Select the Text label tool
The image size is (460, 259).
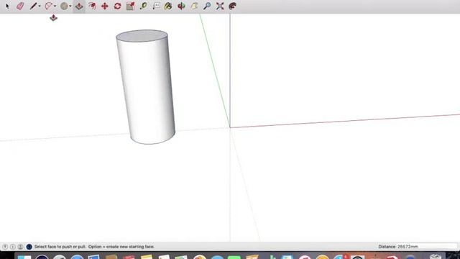156,6
